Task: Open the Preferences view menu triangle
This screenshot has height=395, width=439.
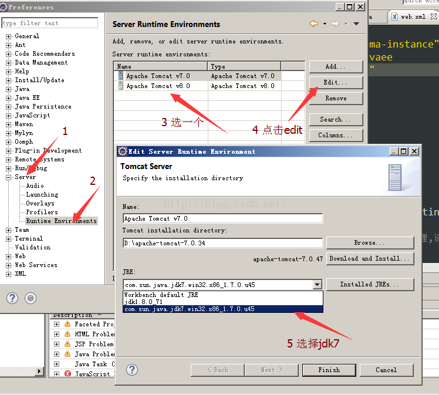Action: pyautogui.click(x=356, y=24)
